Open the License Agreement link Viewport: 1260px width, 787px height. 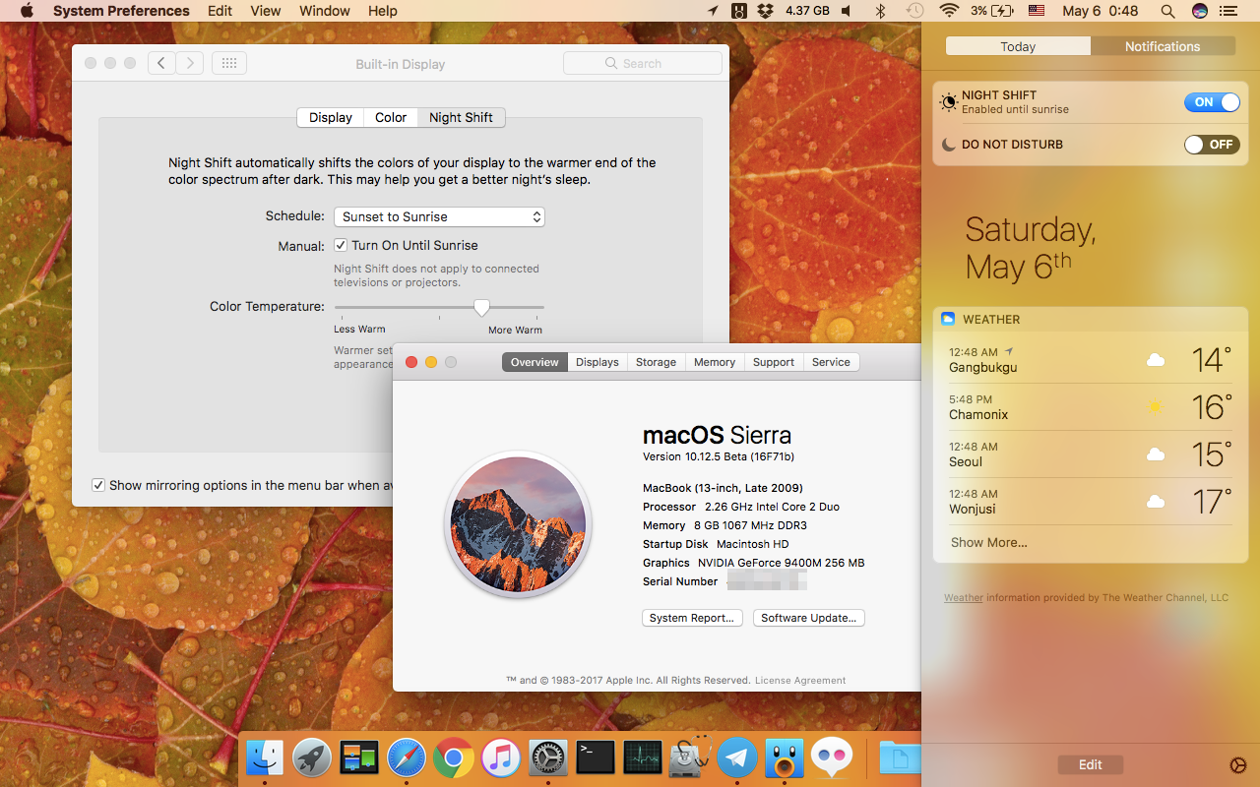click(x=800, y=680)
